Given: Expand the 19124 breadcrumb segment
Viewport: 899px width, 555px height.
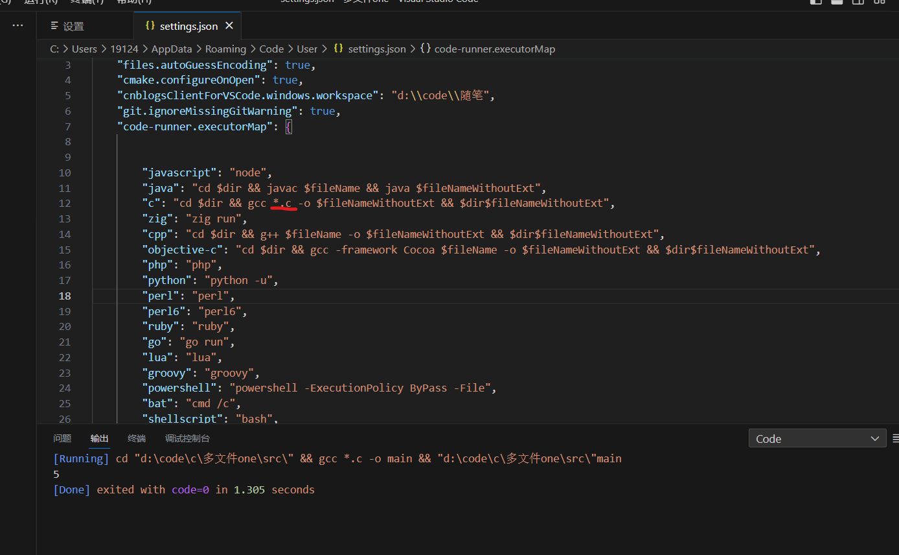Looking at the screenshot, I should (x=124, y=49).
